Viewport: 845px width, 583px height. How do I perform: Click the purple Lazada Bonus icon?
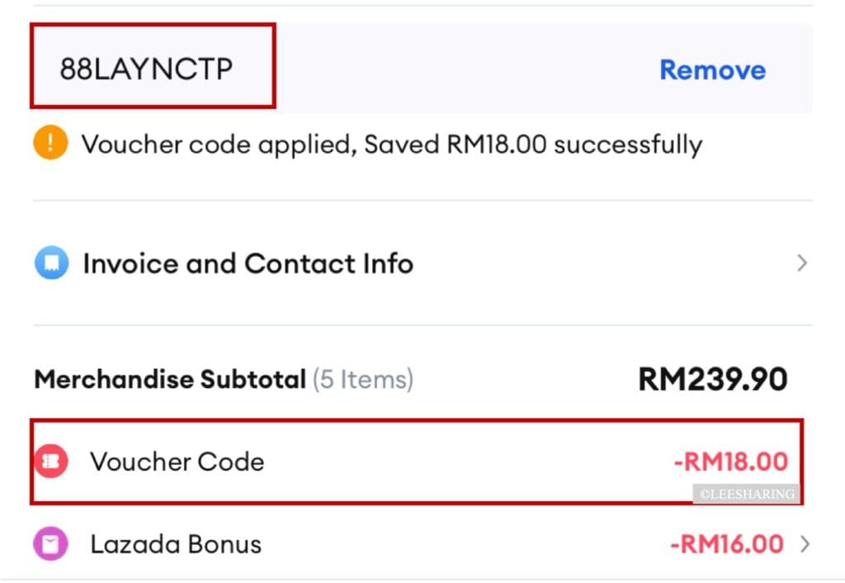(50, 543)
